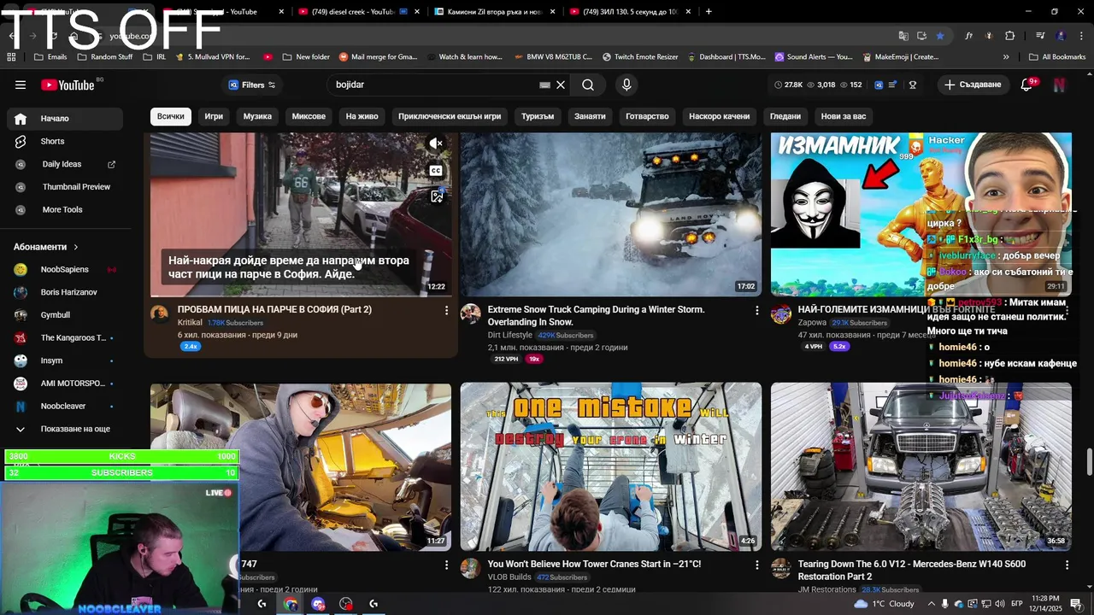
Task: Select the Всички filter chip
Action: tap(170, 116)
